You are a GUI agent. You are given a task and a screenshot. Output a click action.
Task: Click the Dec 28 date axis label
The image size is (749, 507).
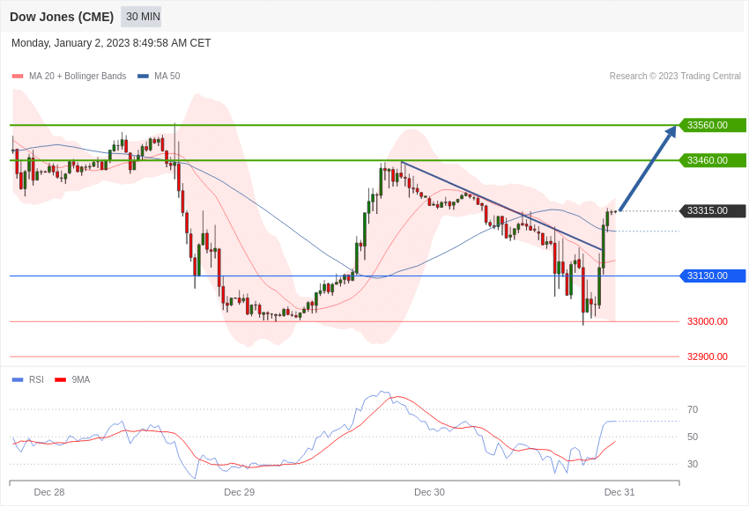tap(49, 492)
